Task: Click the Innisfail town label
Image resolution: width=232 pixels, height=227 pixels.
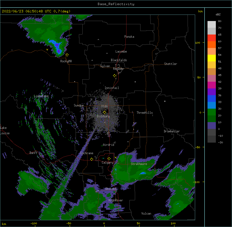Action: coord(112,88)
